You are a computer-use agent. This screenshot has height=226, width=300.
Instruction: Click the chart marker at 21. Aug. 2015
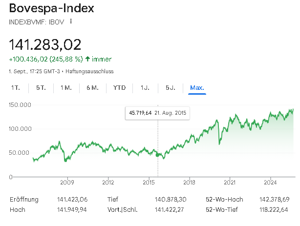(x=158, y=155)
